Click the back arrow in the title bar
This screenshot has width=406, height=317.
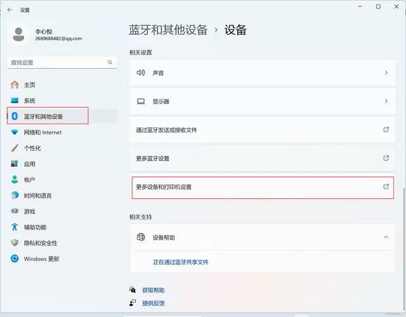(x=10, y=10)
